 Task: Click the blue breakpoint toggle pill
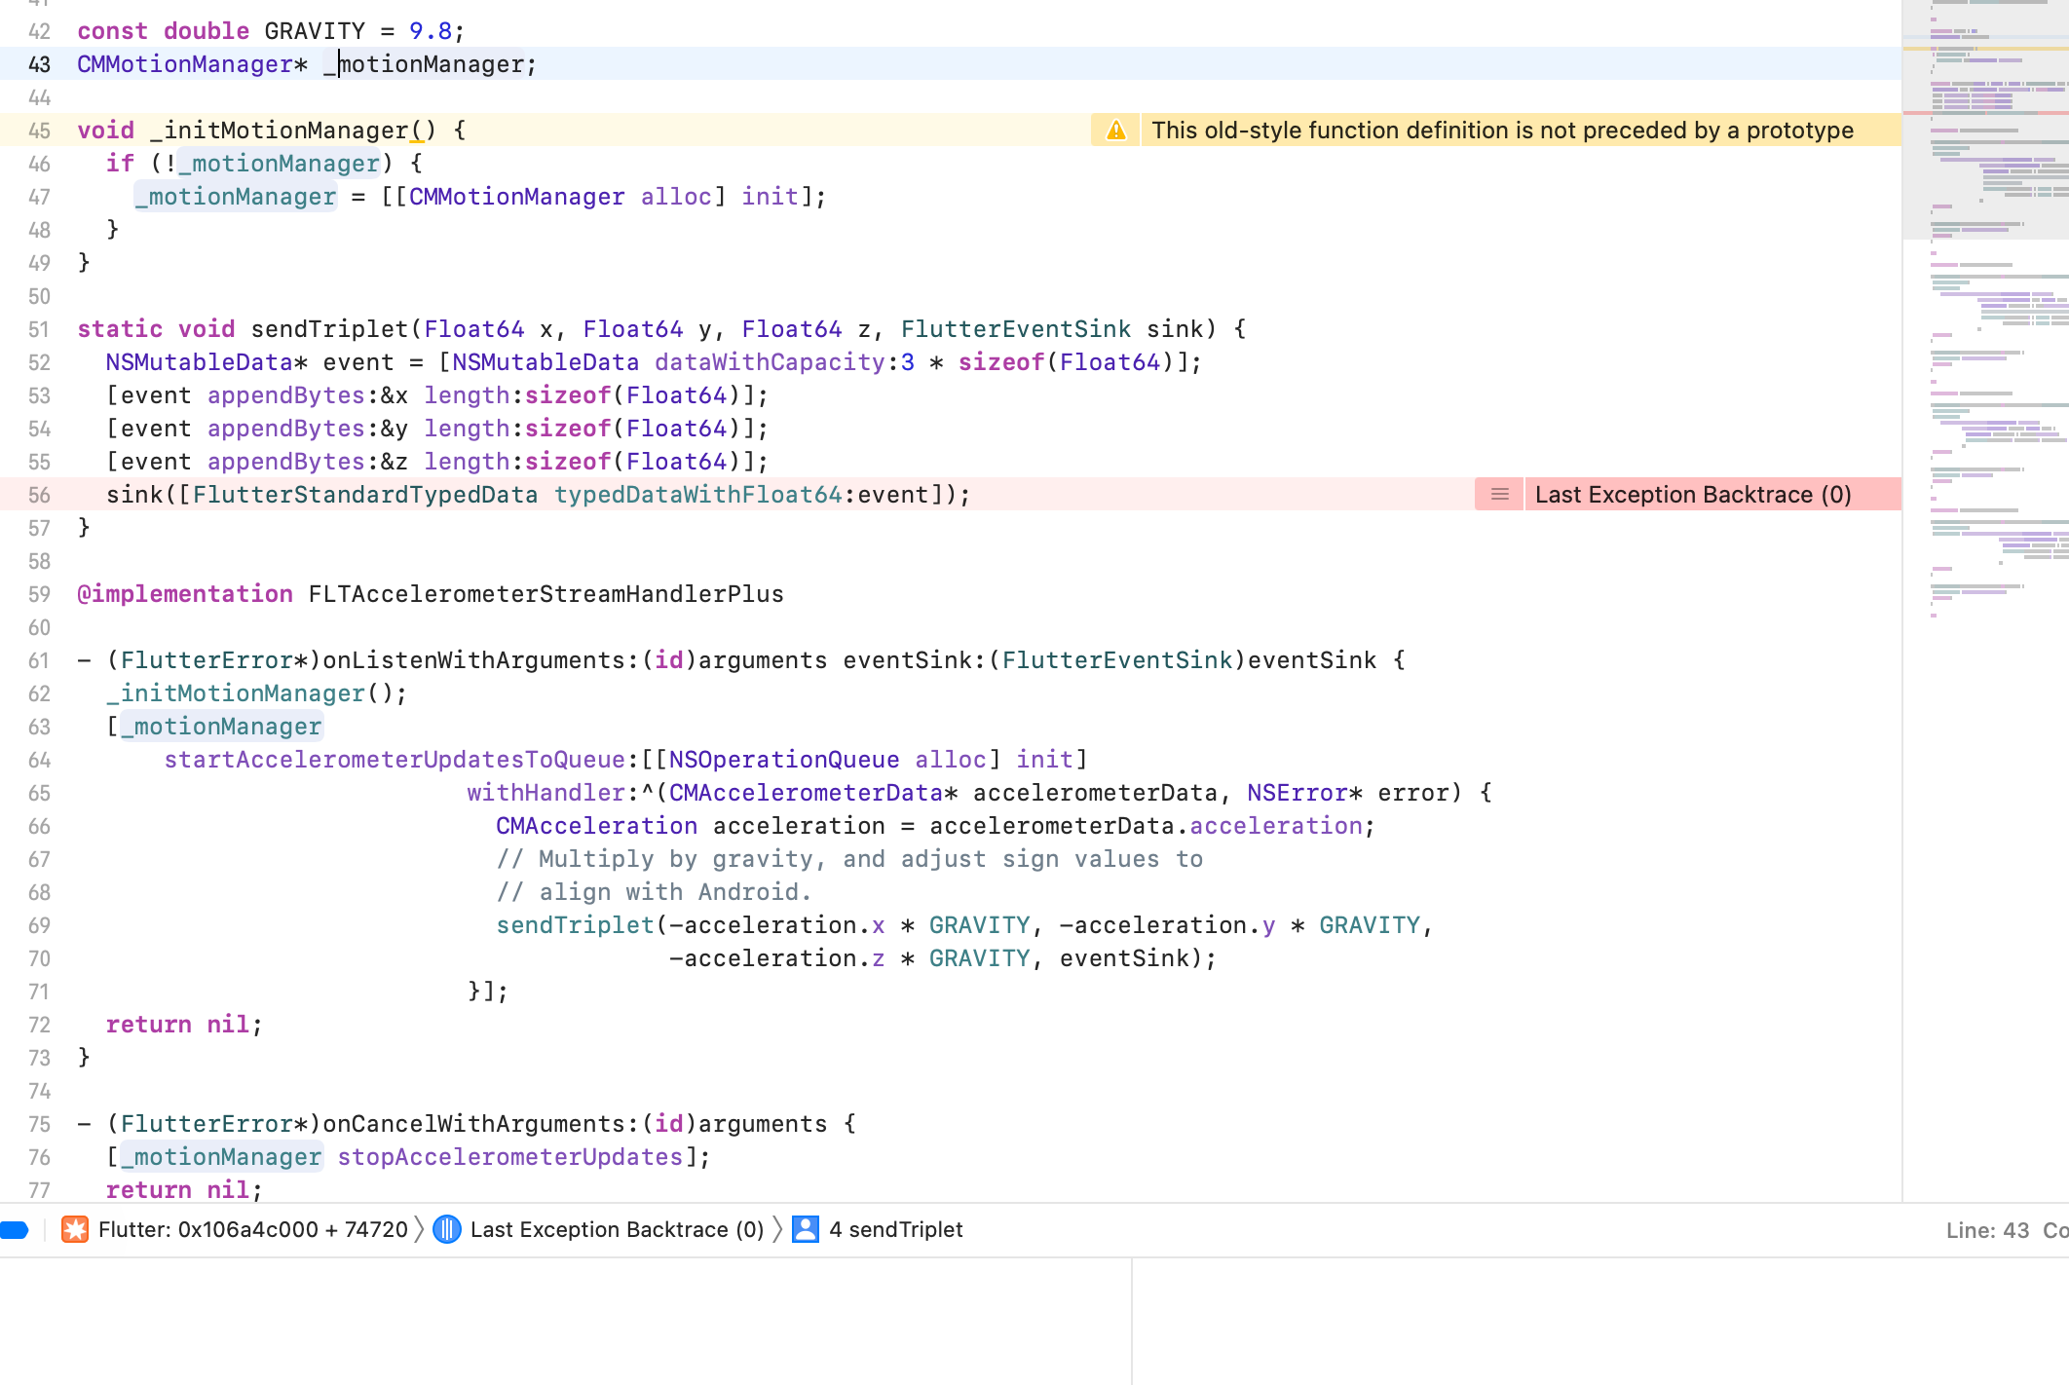pos(15,1229)
